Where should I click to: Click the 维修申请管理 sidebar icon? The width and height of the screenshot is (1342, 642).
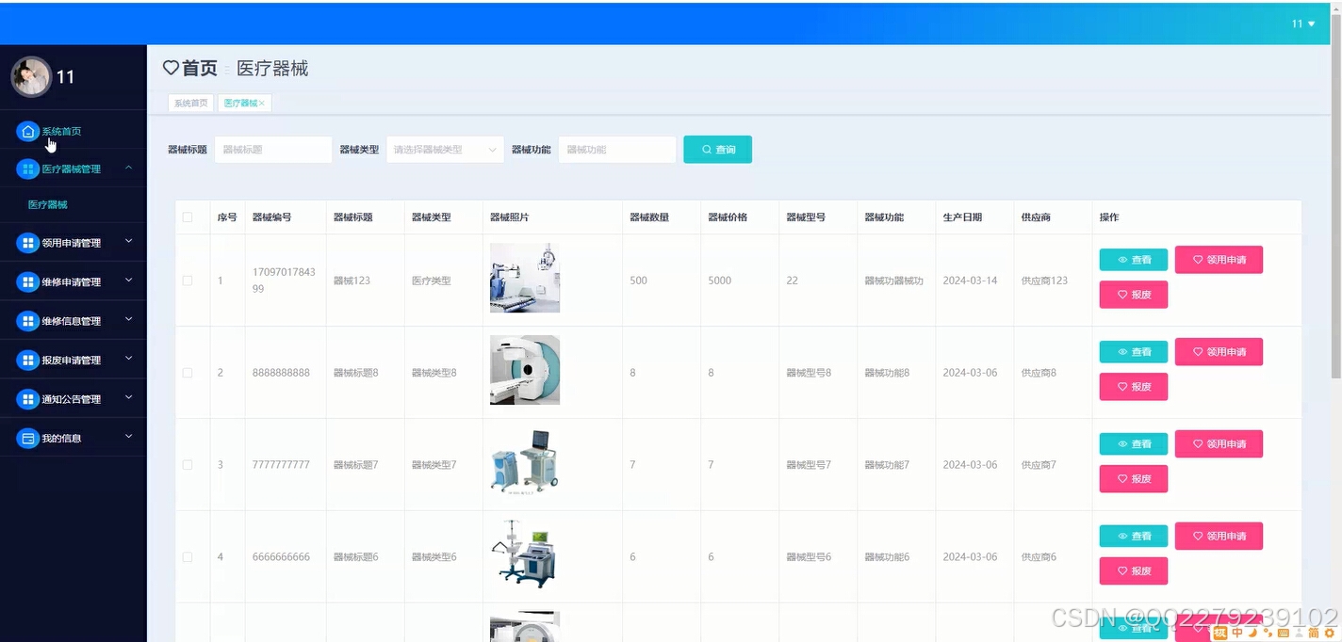pos(28,281)
